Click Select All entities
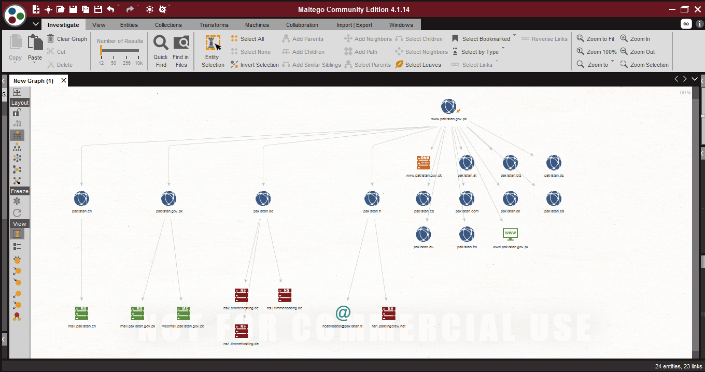This screenshot has width=705, height=372. (x=247, y=39)
